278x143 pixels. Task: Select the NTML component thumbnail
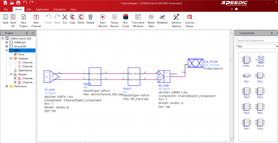tap(246, 60)
